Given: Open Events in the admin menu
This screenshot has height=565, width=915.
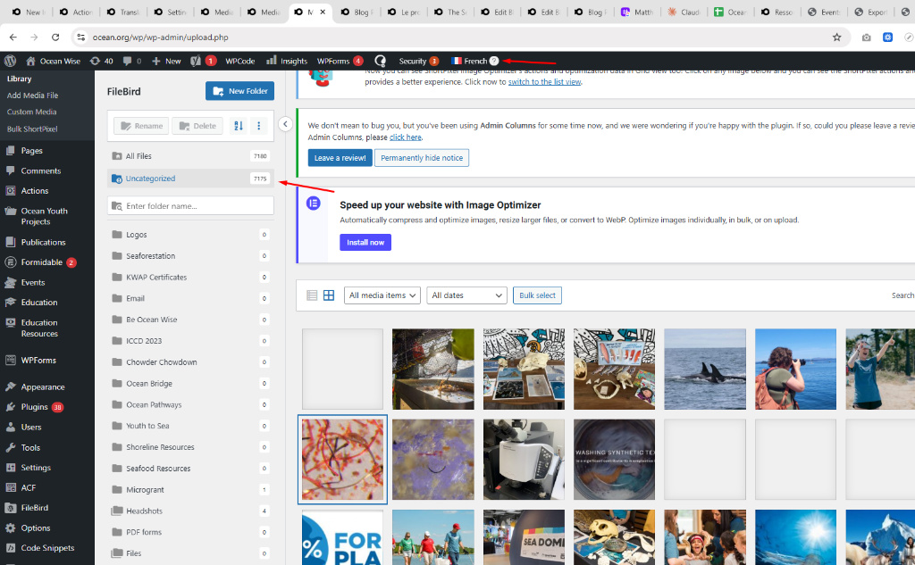Looking at the screenshot, I should click(33, 282).
